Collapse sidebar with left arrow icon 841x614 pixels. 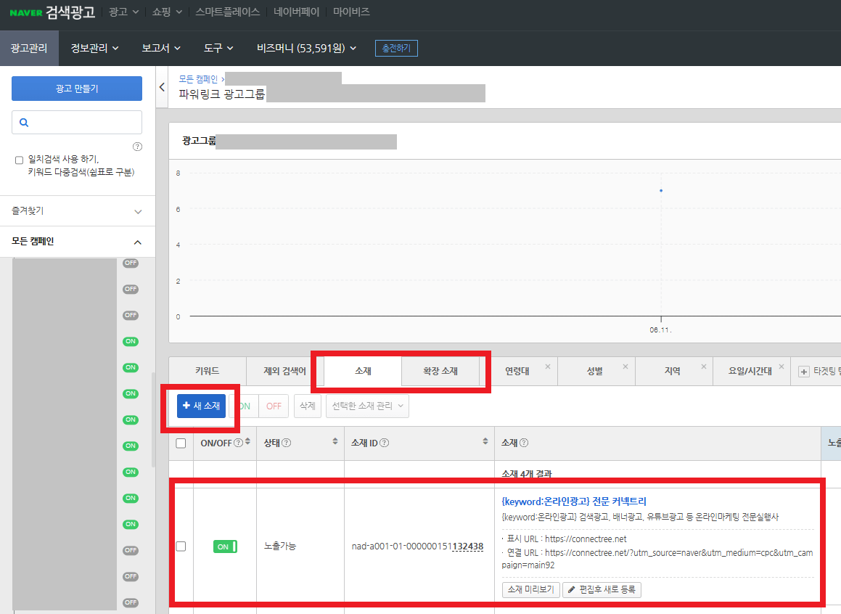(162, 87)
